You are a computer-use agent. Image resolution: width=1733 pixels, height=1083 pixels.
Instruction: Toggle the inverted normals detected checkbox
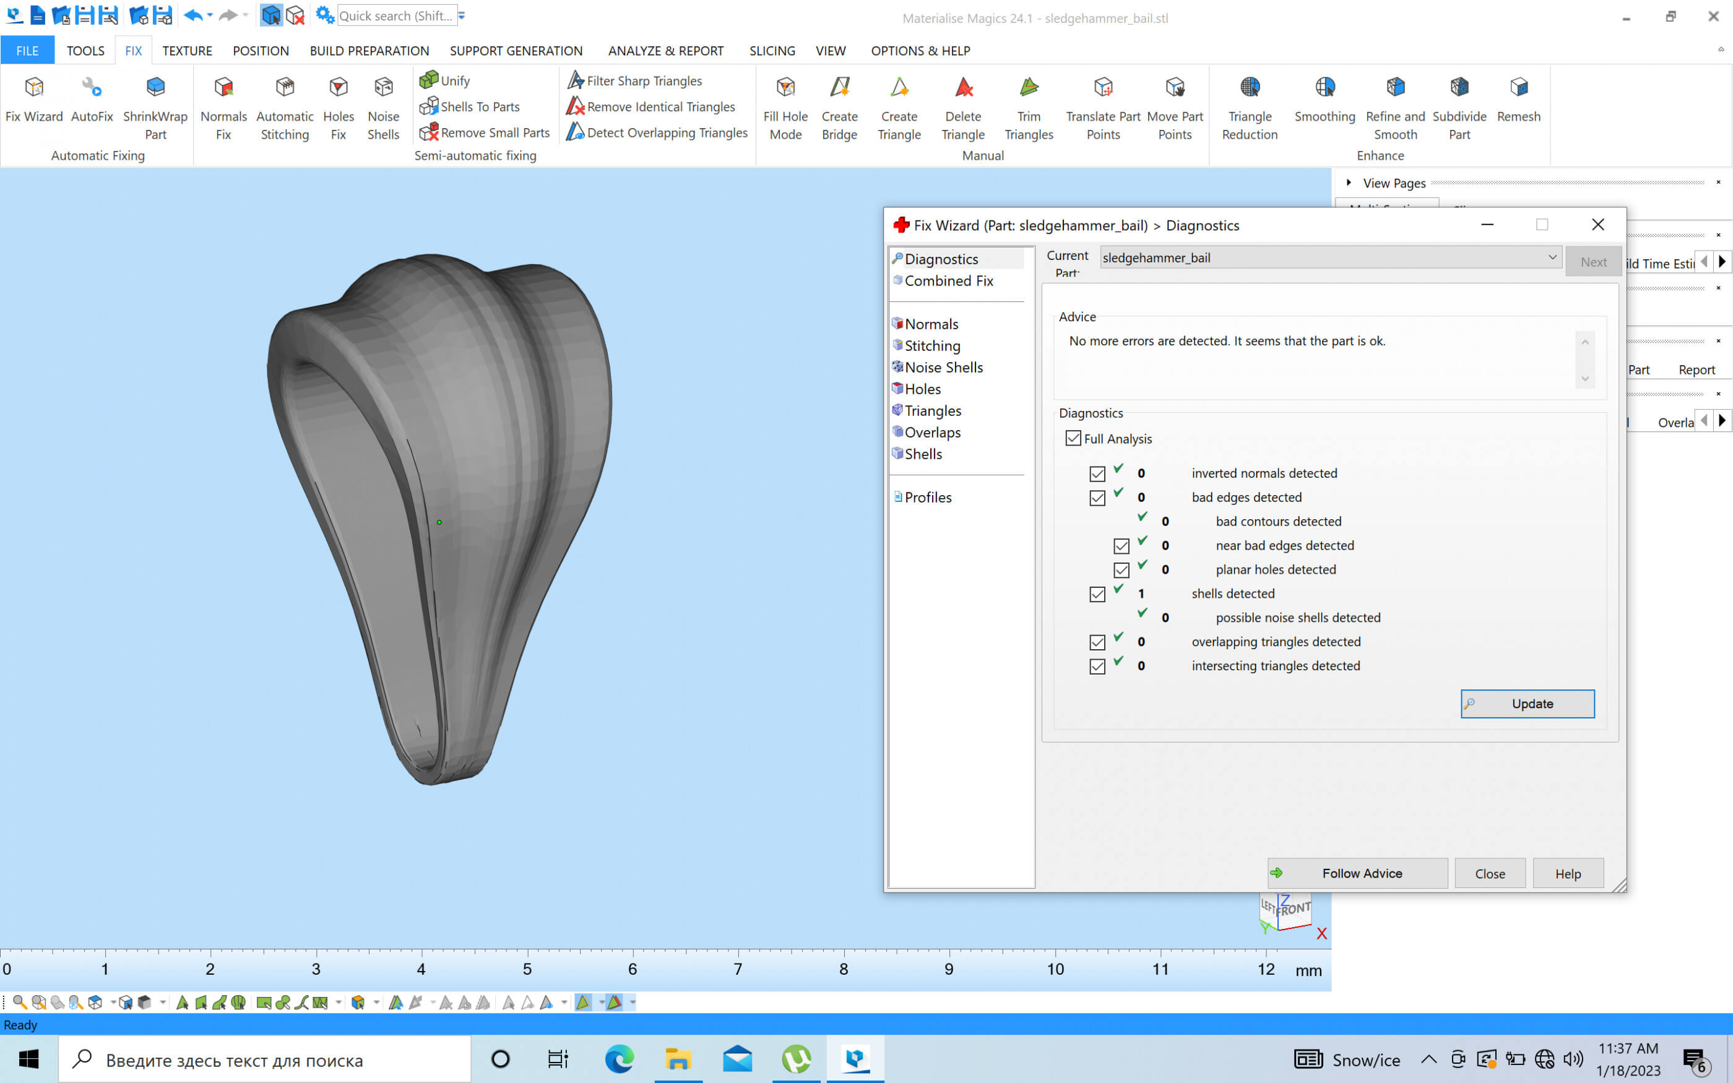pyautogui.click(x=1097, y=473)
